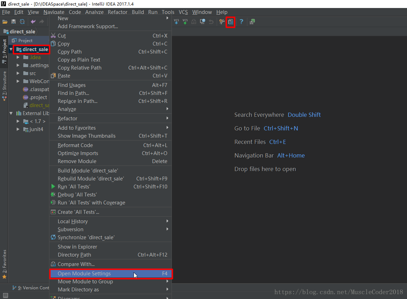Select Add Framework Support...
Viewport: 407px width, 299px height.
[110, 26]
